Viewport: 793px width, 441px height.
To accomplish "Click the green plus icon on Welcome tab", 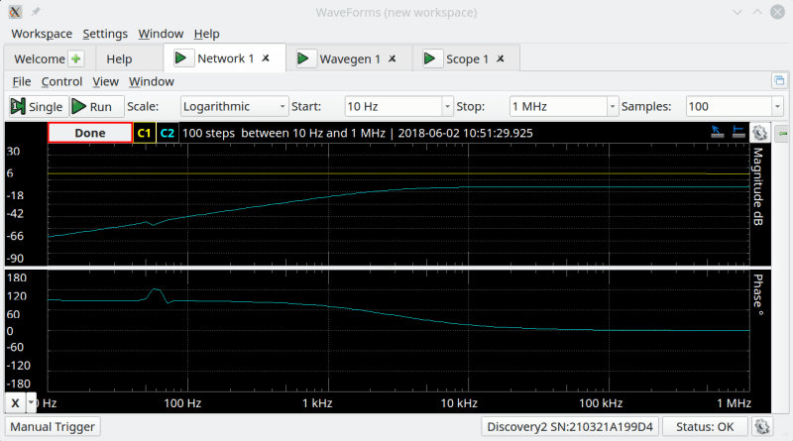I will pyautogui.click(x=76, y=59).
